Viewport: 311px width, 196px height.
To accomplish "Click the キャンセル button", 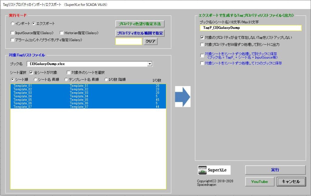I will [x=291, y=181].
